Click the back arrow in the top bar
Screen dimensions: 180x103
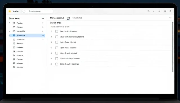pyautogui.click(x=154, y=11)
